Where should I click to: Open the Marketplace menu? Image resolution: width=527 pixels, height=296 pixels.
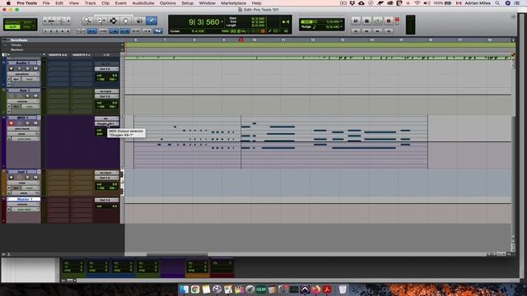[234, 3]
